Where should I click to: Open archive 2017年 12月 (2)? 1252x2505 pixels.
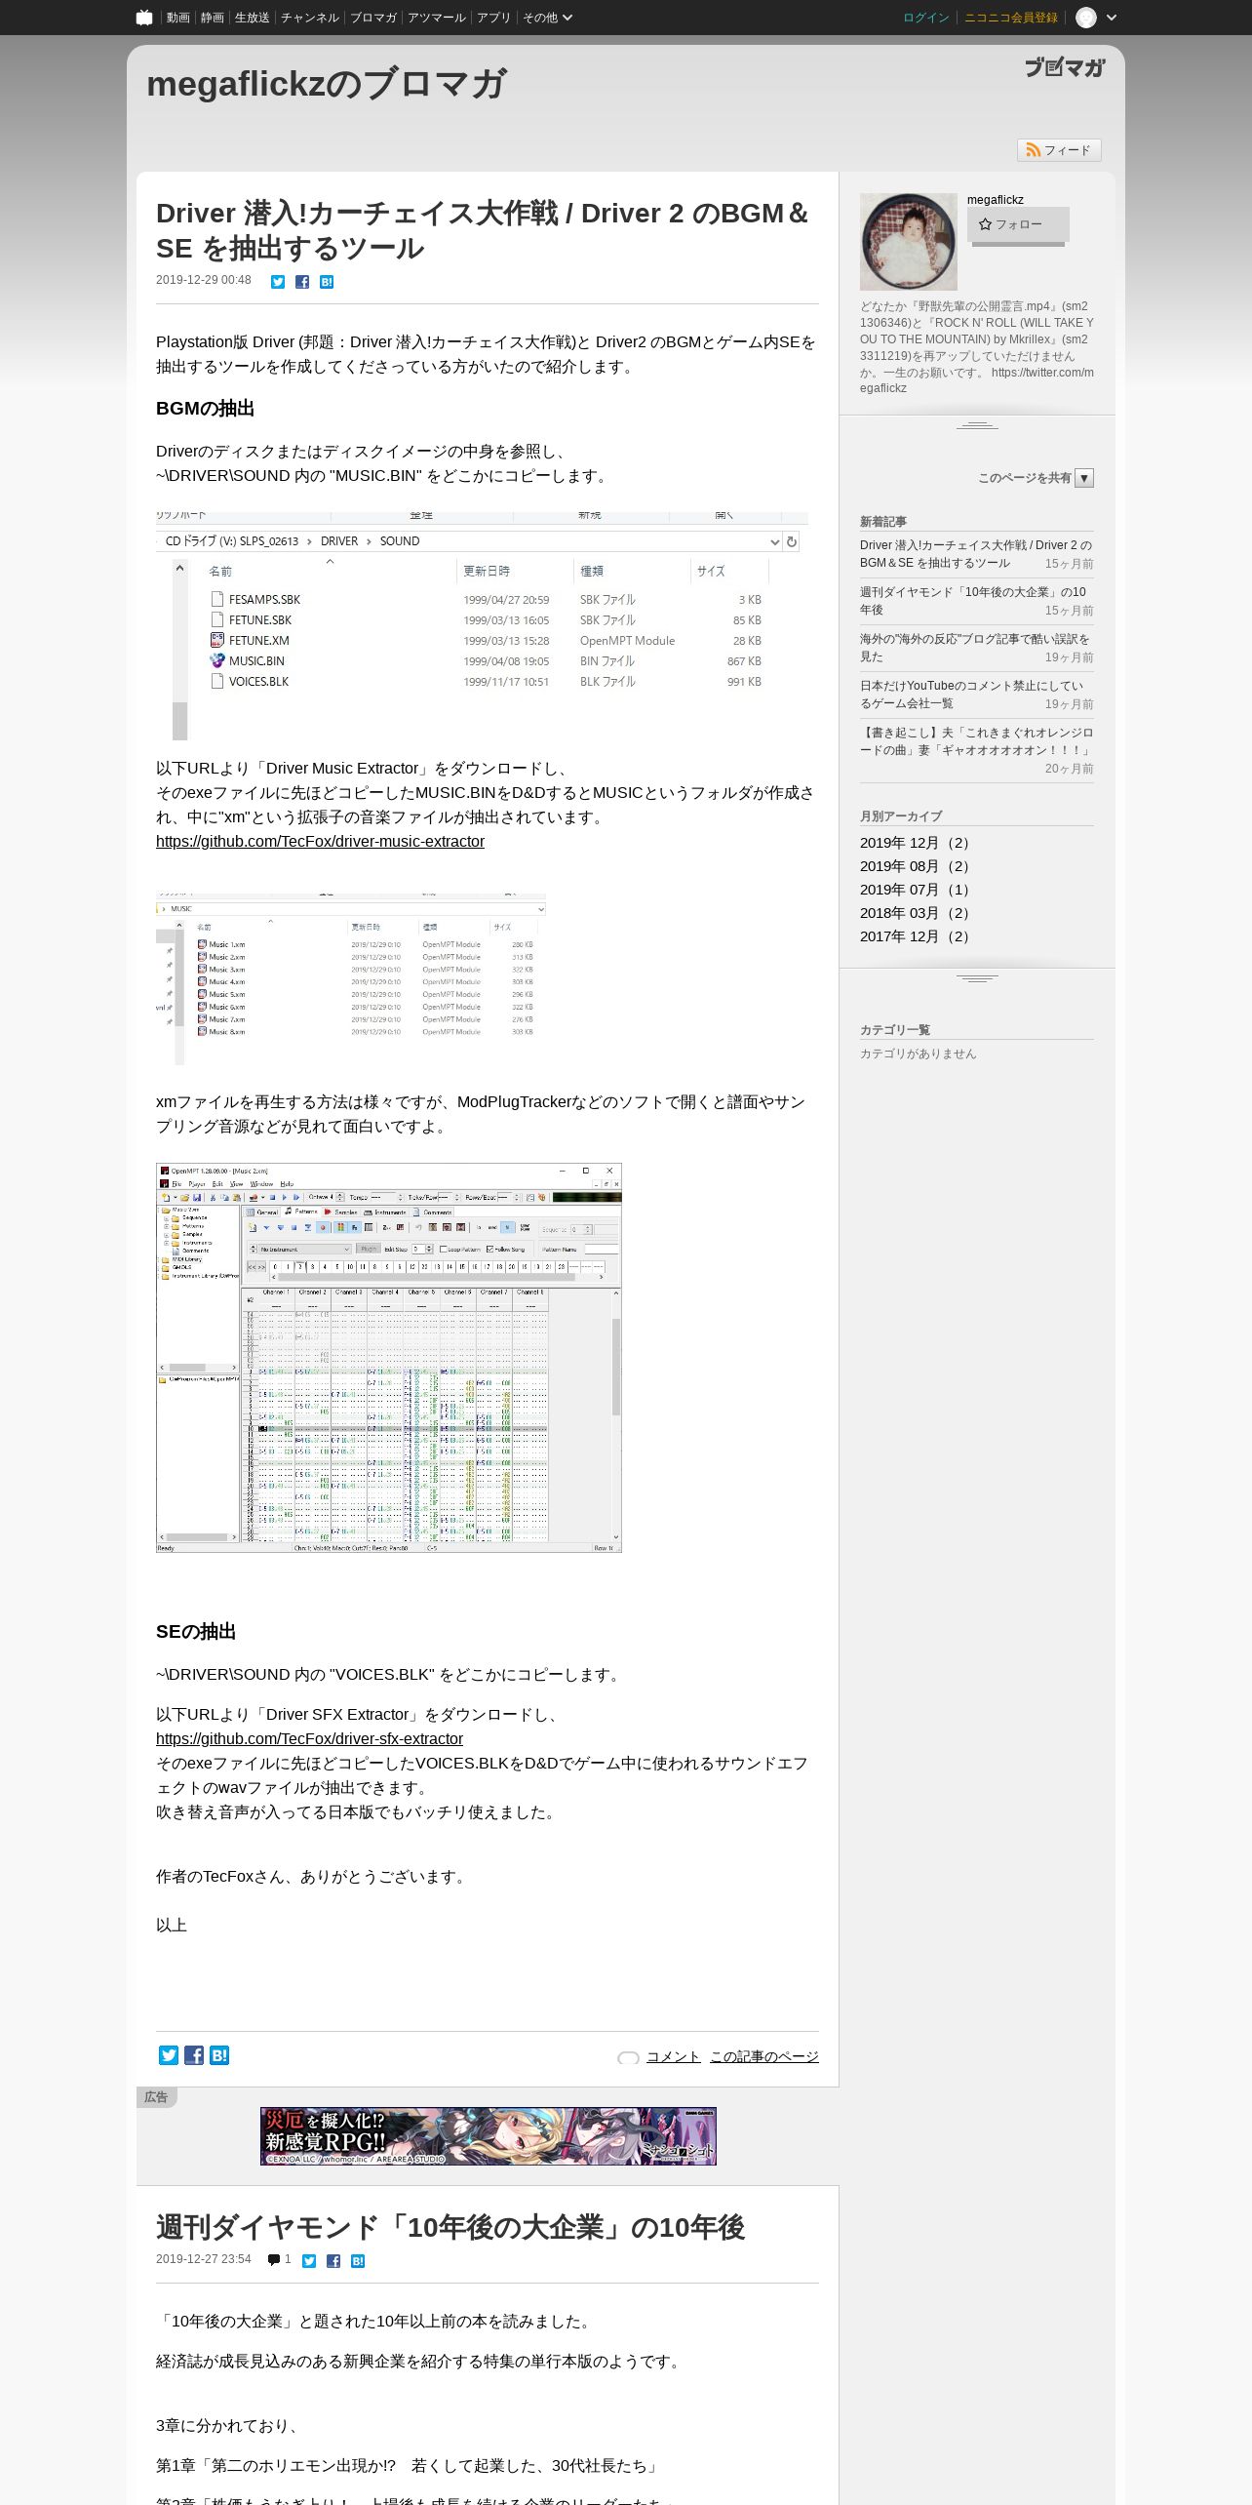click(x=917, y=936)
